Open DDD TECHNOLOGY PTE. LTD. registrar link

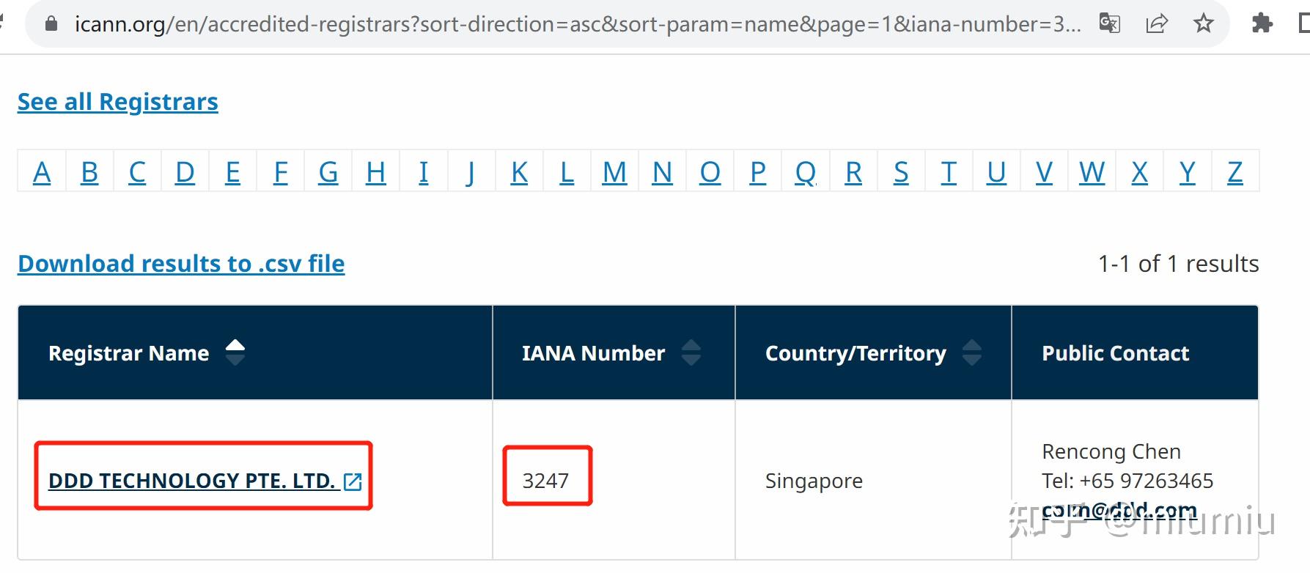tap(191, 481)
